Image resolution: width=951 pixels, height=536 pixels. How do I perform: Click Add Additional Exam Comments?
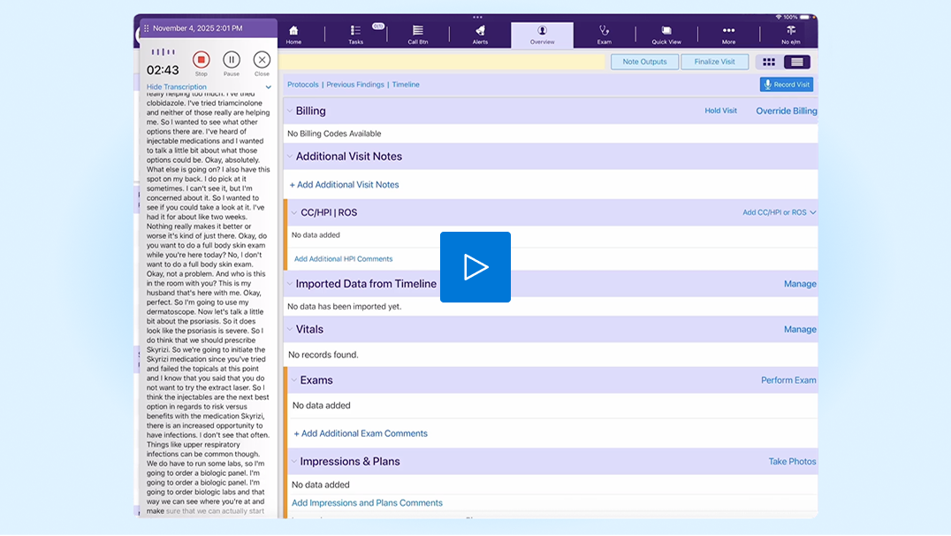coord(361,433)
